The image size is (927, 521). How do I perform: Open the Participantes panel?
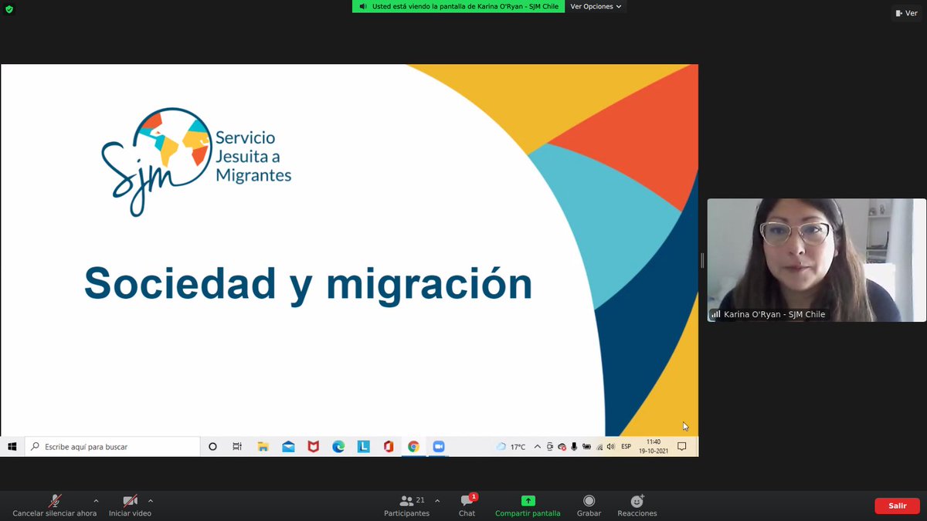tap(407, 506)
